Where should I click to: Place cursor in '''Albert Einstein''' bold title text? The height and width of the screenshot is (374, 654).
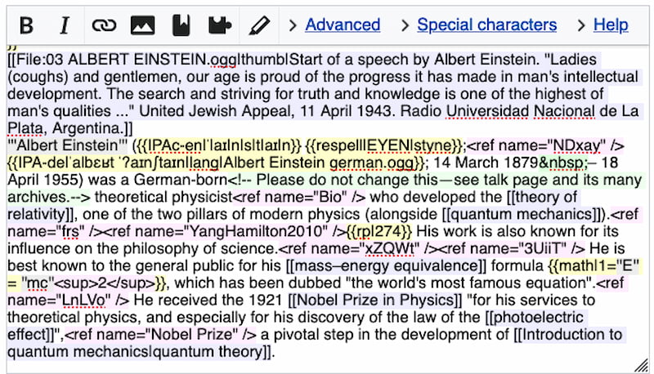coord(68,145)
